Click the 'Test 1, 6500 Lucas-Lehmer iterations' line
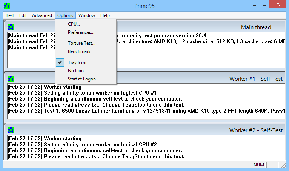 [146, 111]
